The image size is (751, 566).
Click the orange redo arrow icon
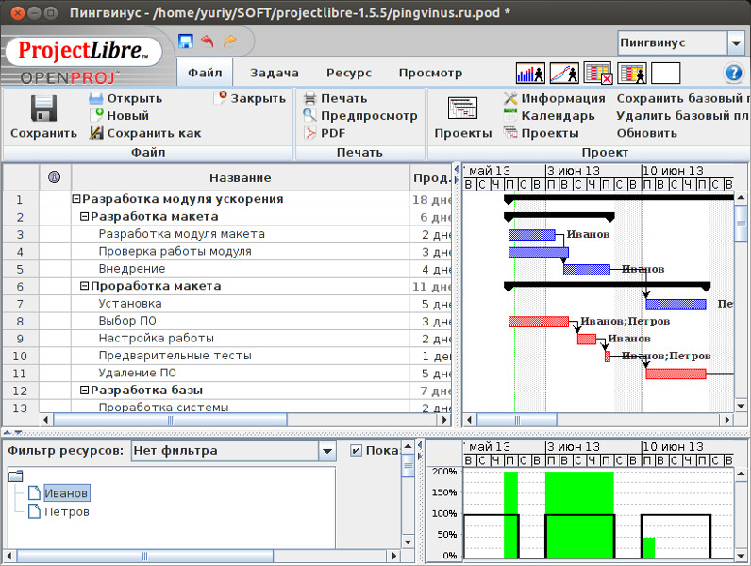(230, 42)
